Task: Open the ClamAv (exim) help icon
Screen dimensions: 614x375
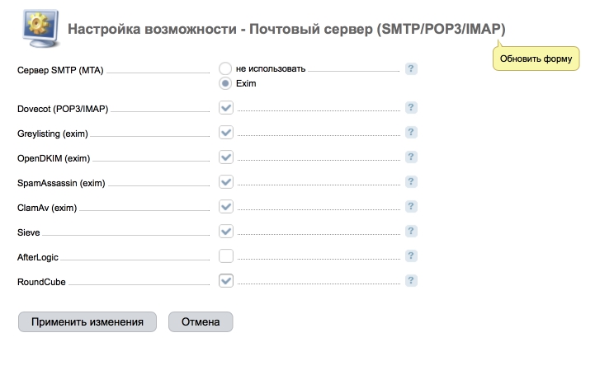Action: coord(411,207)
